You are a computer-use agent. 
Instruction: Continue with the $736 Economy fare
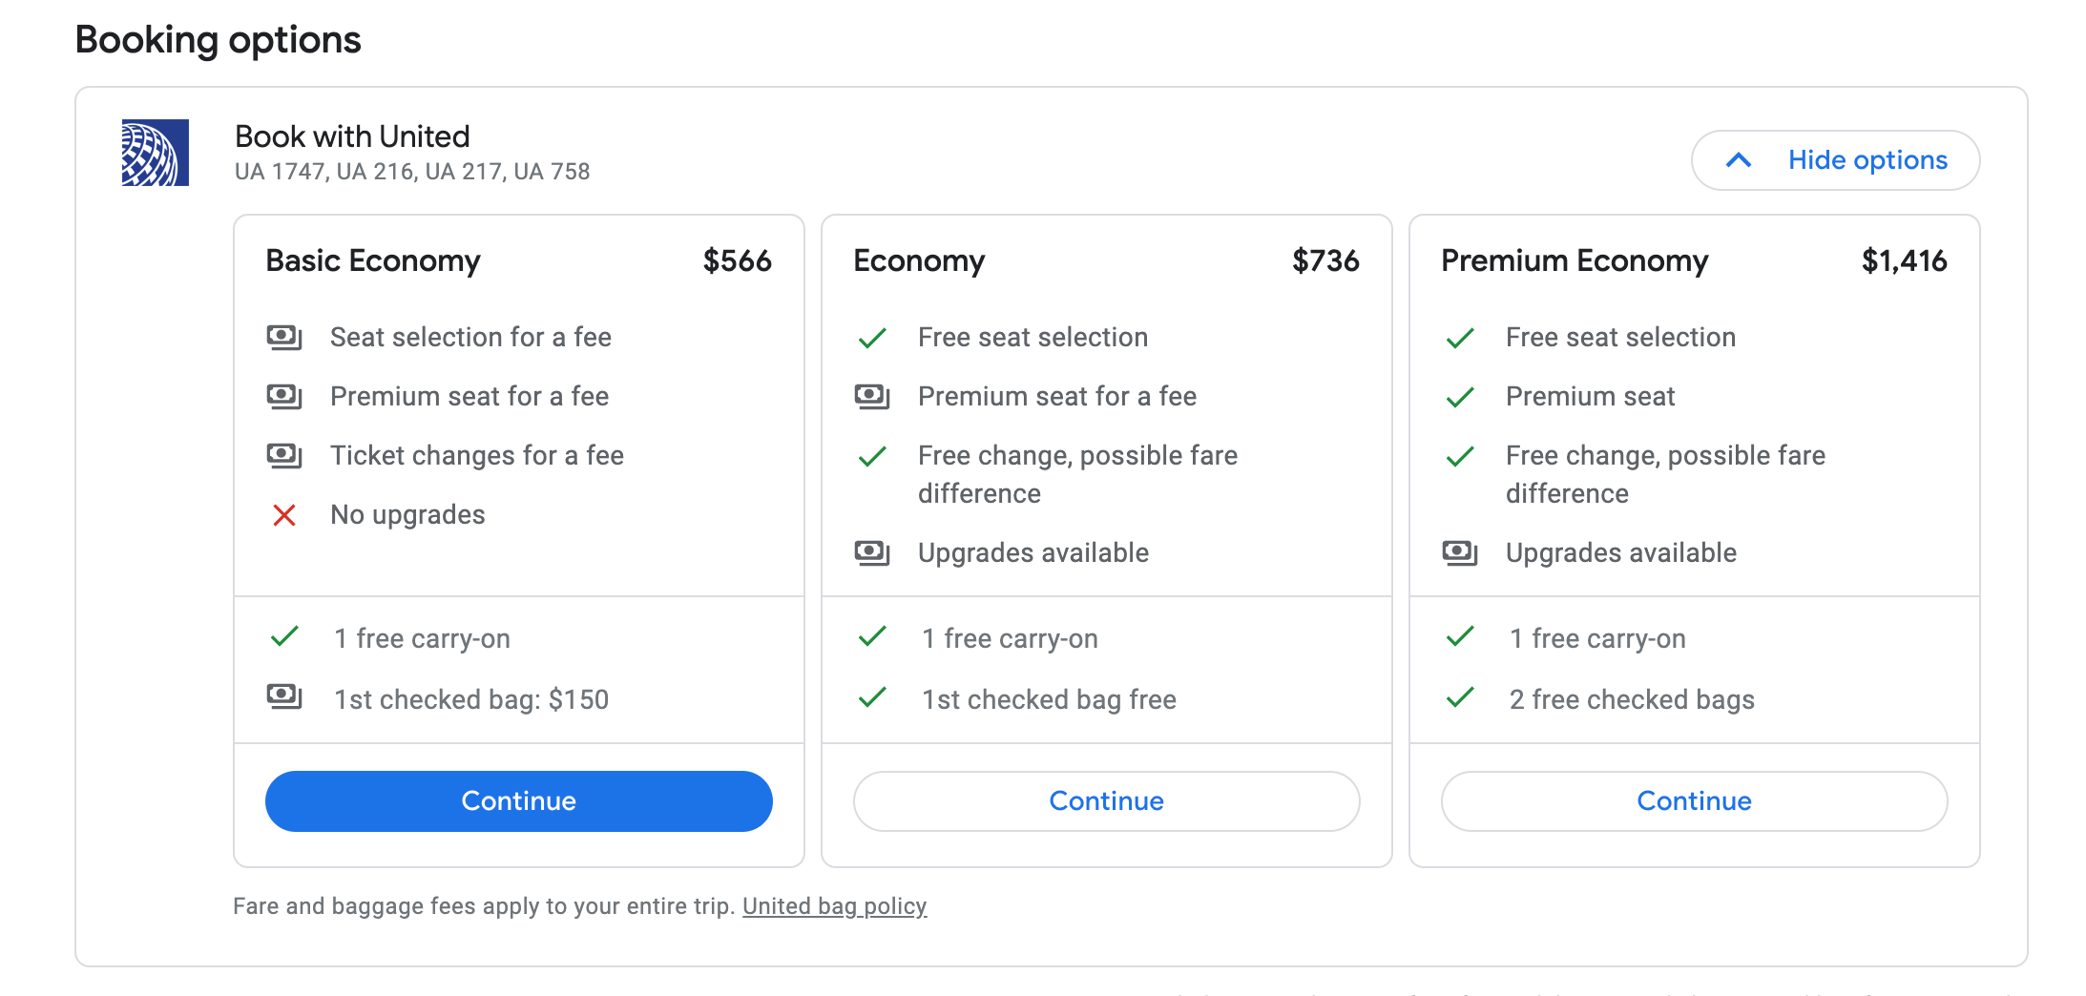click(1106, 801)
